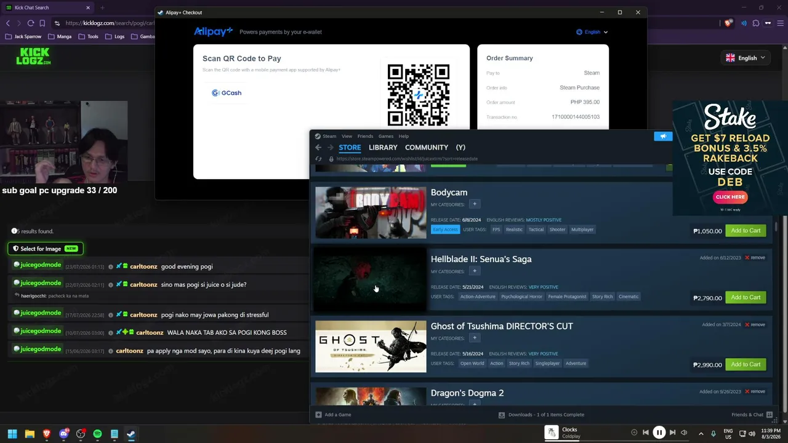
Task: Open the Dragon's Dogma 2 title
Action: point(467,393)
